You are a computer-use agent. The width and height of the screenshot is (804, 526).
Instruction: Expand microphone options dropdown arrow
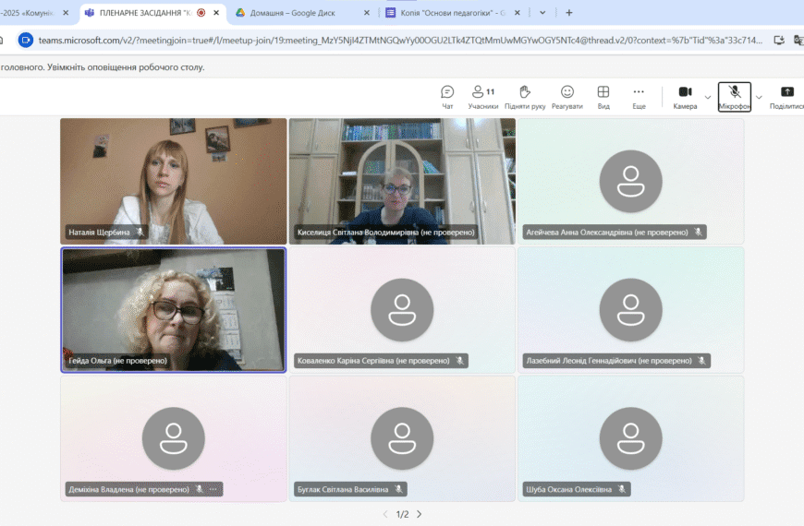759,97
